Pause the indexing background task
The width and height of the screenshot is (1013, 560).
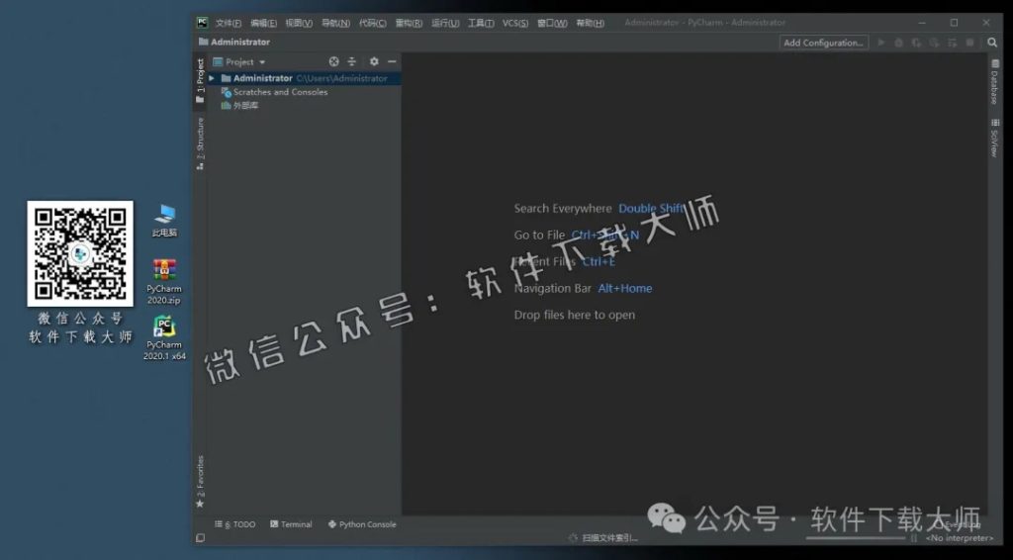click(x=913, y=537)
